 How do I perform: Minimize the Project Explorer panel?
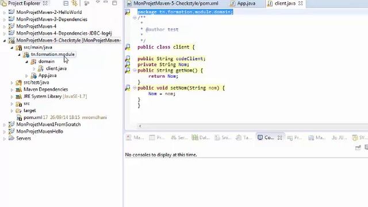[106, 2]
